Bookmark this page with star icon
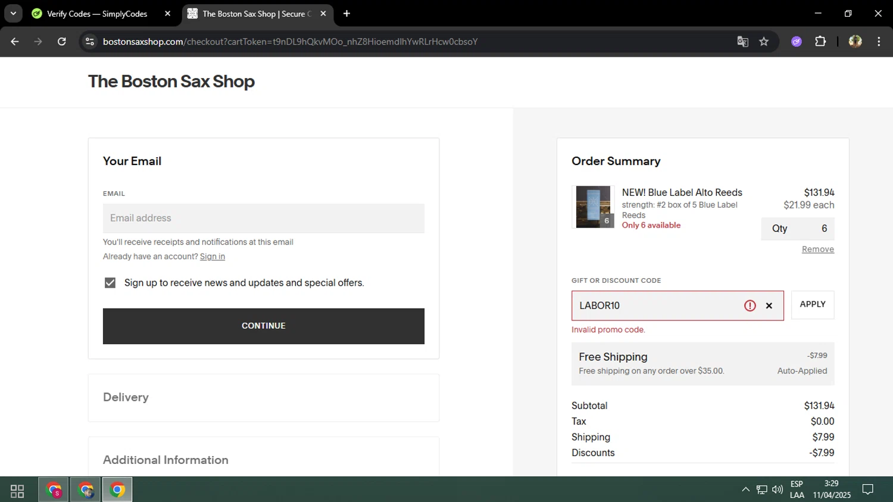Viewport: 893px width, 502px height. (764, 42)
